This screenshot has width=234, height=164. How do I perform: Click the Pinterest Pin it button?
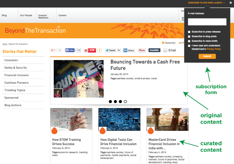[142, 50]
